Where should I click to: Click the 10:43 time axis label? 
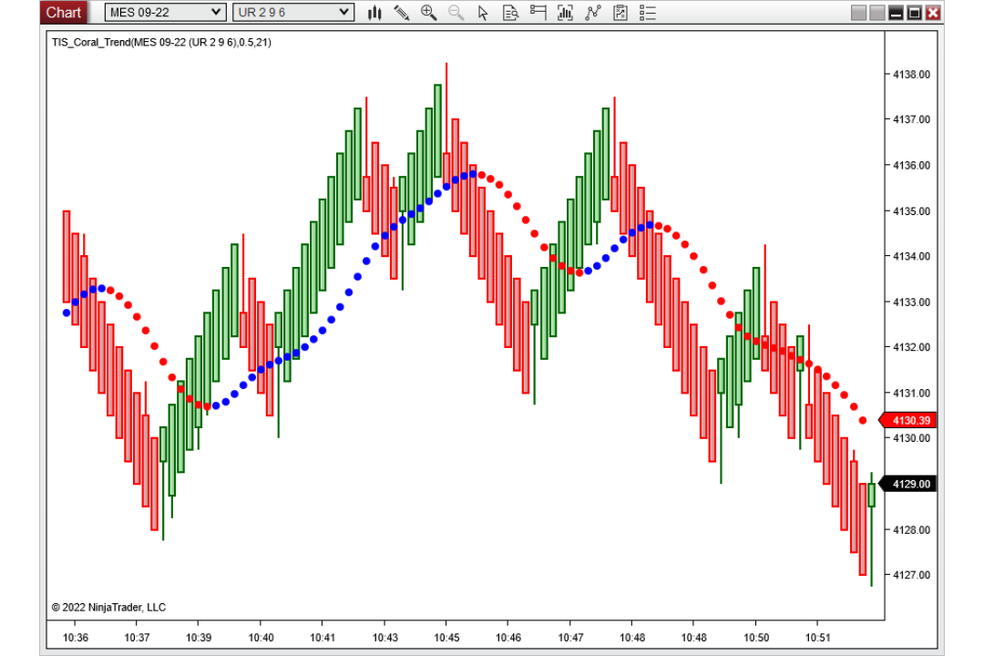384,637
